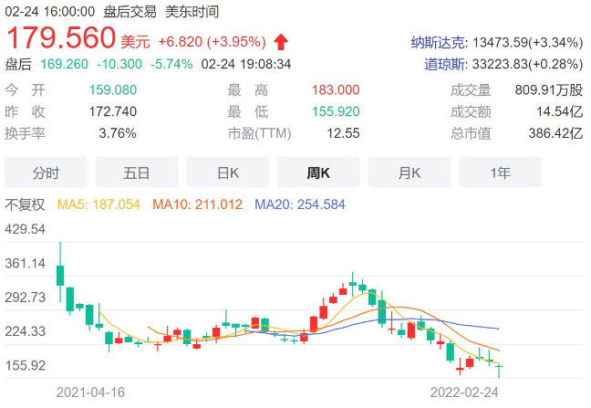The height and width of the screenshot is (408, 591).
Task: Click the first candlestick near 2021-04-16
Action: click(60, 276)
